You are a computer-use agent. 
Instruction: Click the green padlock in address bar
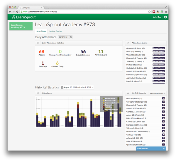coord(21,12)
